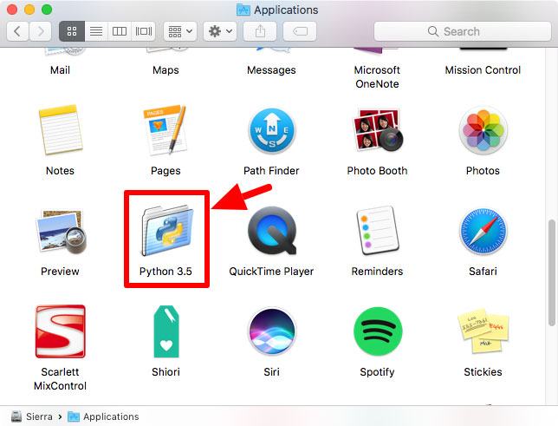Open the Pages app icon
The width and height of the screenshot is (558, 426).
[165, 130]
